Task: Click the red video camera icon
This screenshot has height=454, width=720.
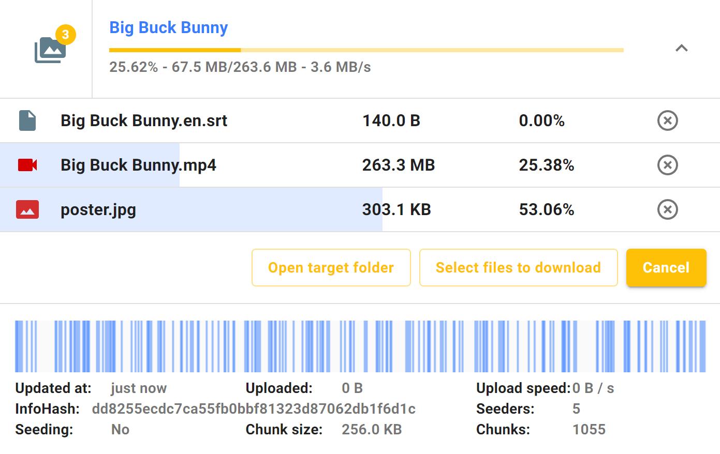Action: point(27,165)
